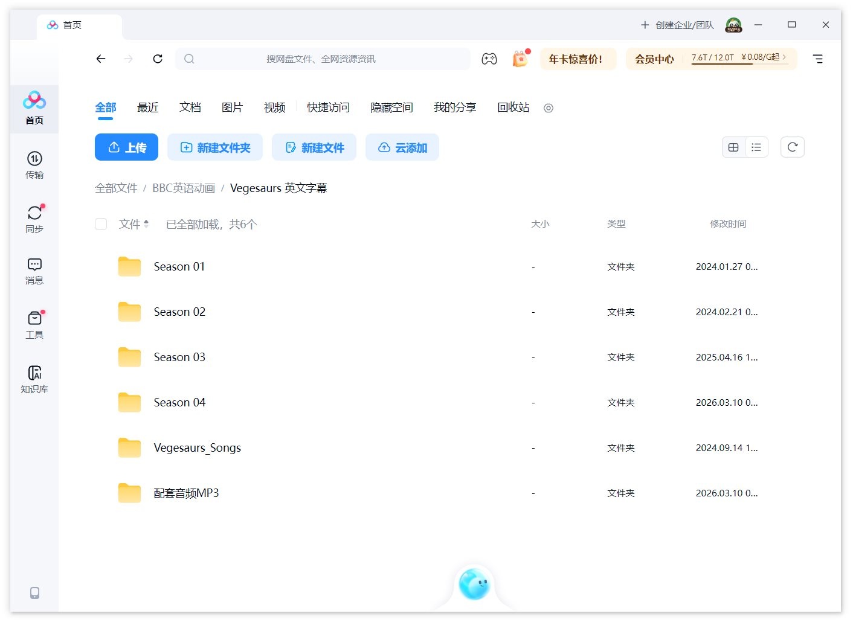Click the phone icon at sidebar bottom
The image size is (853, 625).
[x=34, y=593]
